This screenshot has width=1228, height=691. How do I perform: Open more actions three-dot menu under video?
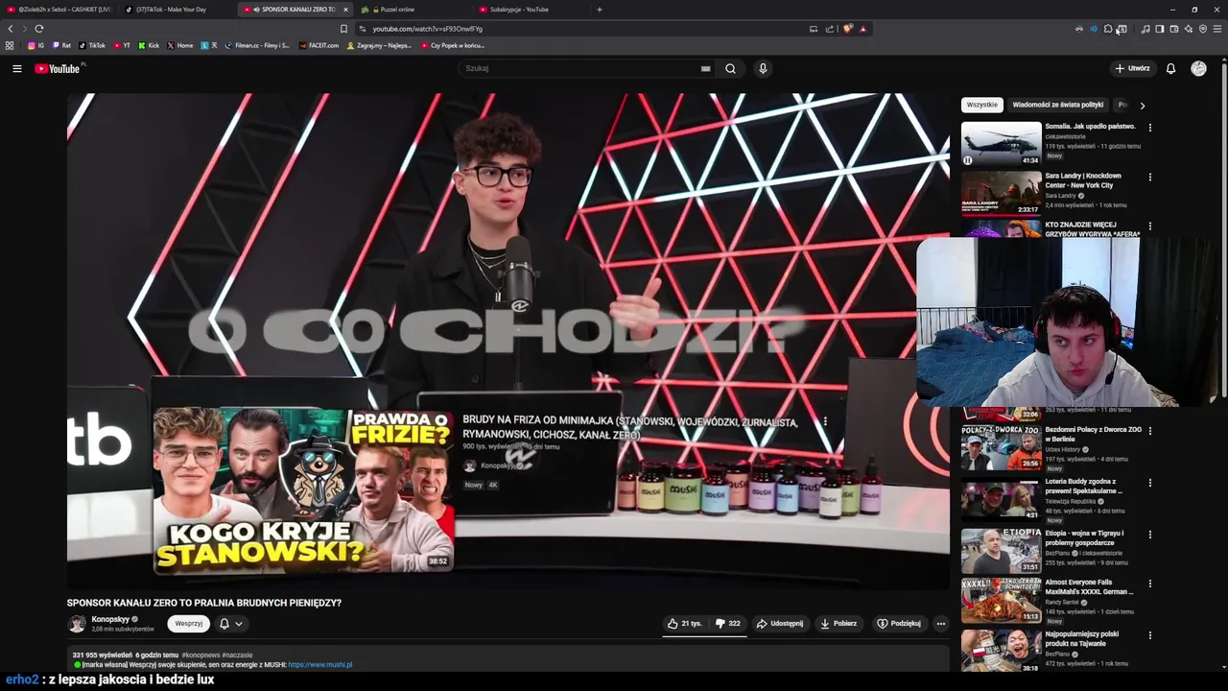(940, 624)
